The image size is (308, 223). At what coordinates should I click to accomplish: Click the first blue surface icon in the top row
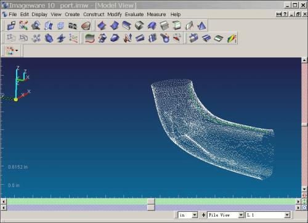click(x=102, y=26)
